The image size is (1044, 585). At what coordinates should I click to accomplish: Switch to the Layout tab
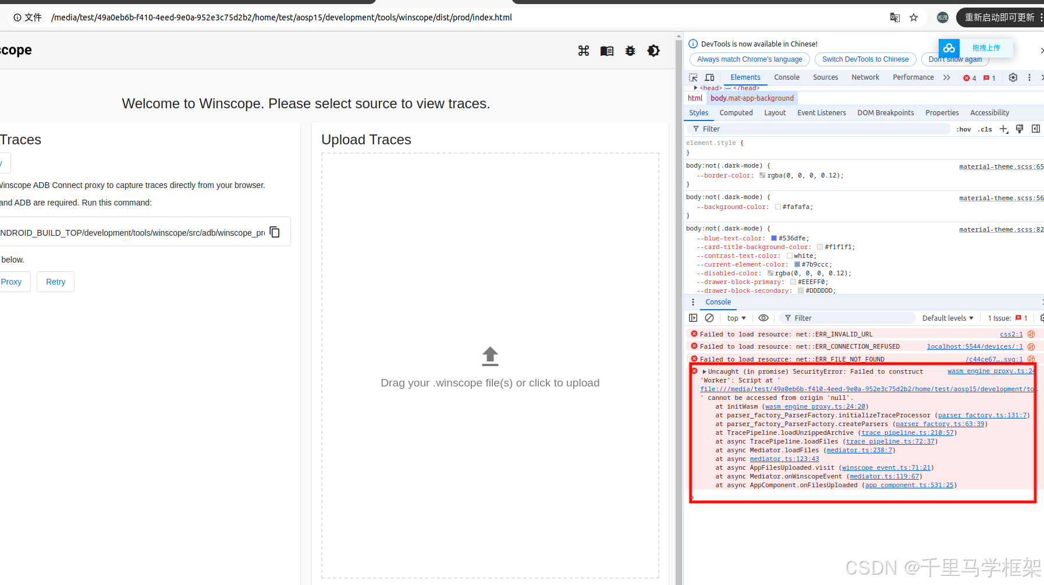[775, 113]
